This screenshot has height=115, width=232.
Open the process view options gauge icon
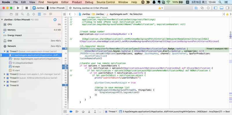[55, 20]
